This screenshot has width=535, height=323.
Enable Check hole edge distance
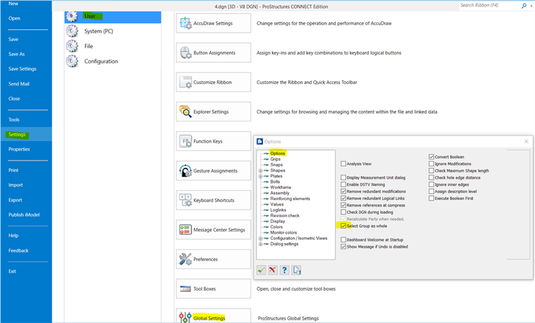[x=431, y=177]
